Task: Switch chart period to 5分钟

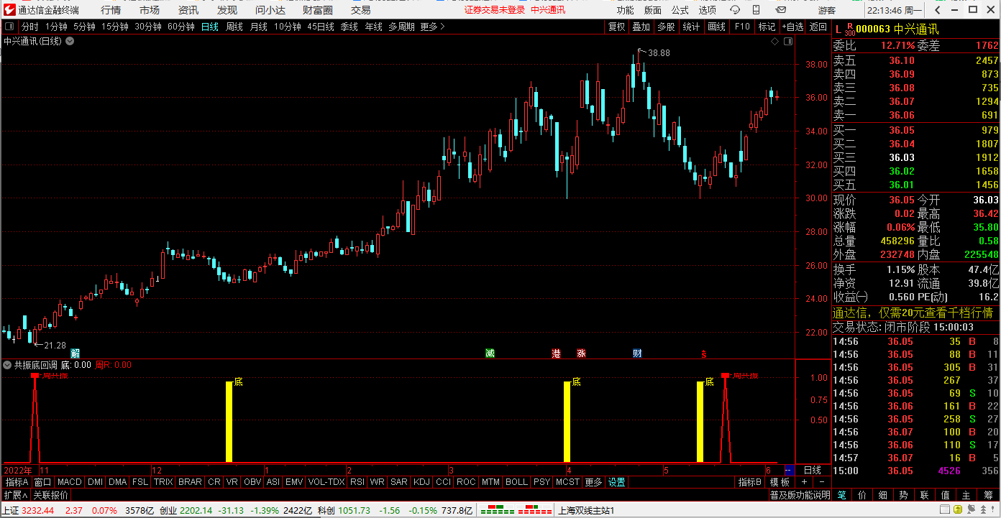Action: [x=84, y=27]
